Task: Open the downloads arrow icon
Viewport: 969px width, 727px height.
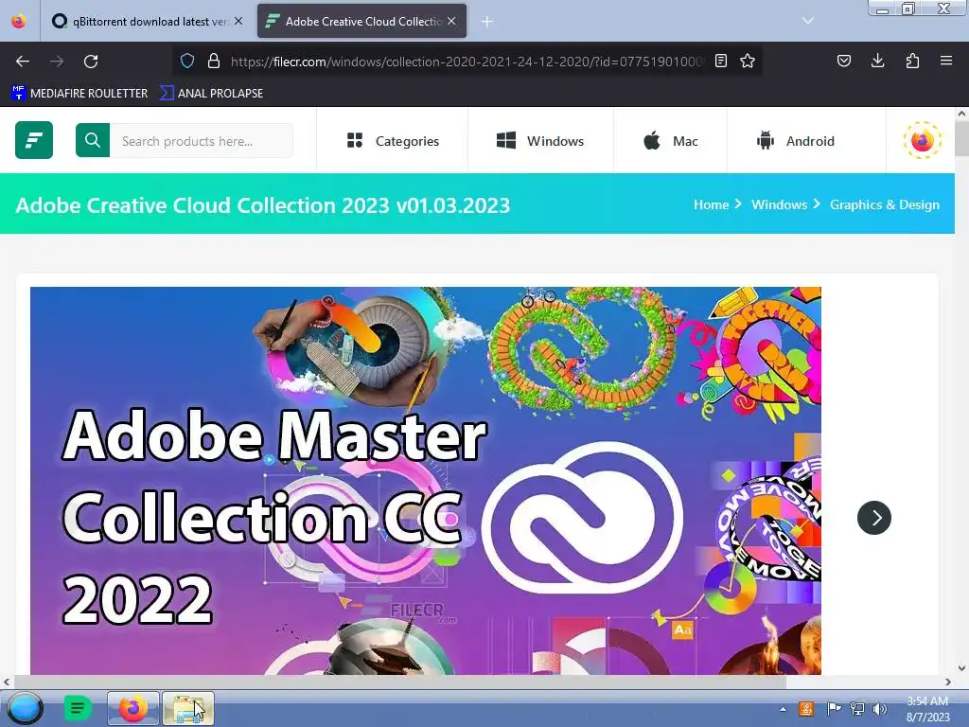Action: tap(877, 61)
